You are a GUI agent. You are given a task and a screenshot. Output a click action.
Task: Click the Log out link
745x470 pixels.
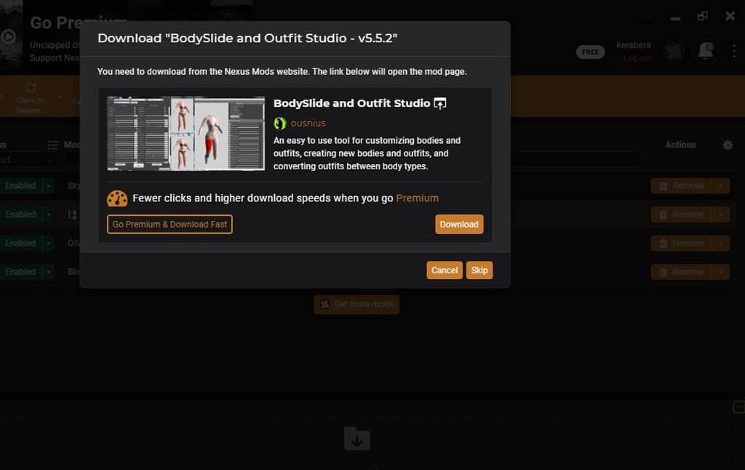click(637, 58)
